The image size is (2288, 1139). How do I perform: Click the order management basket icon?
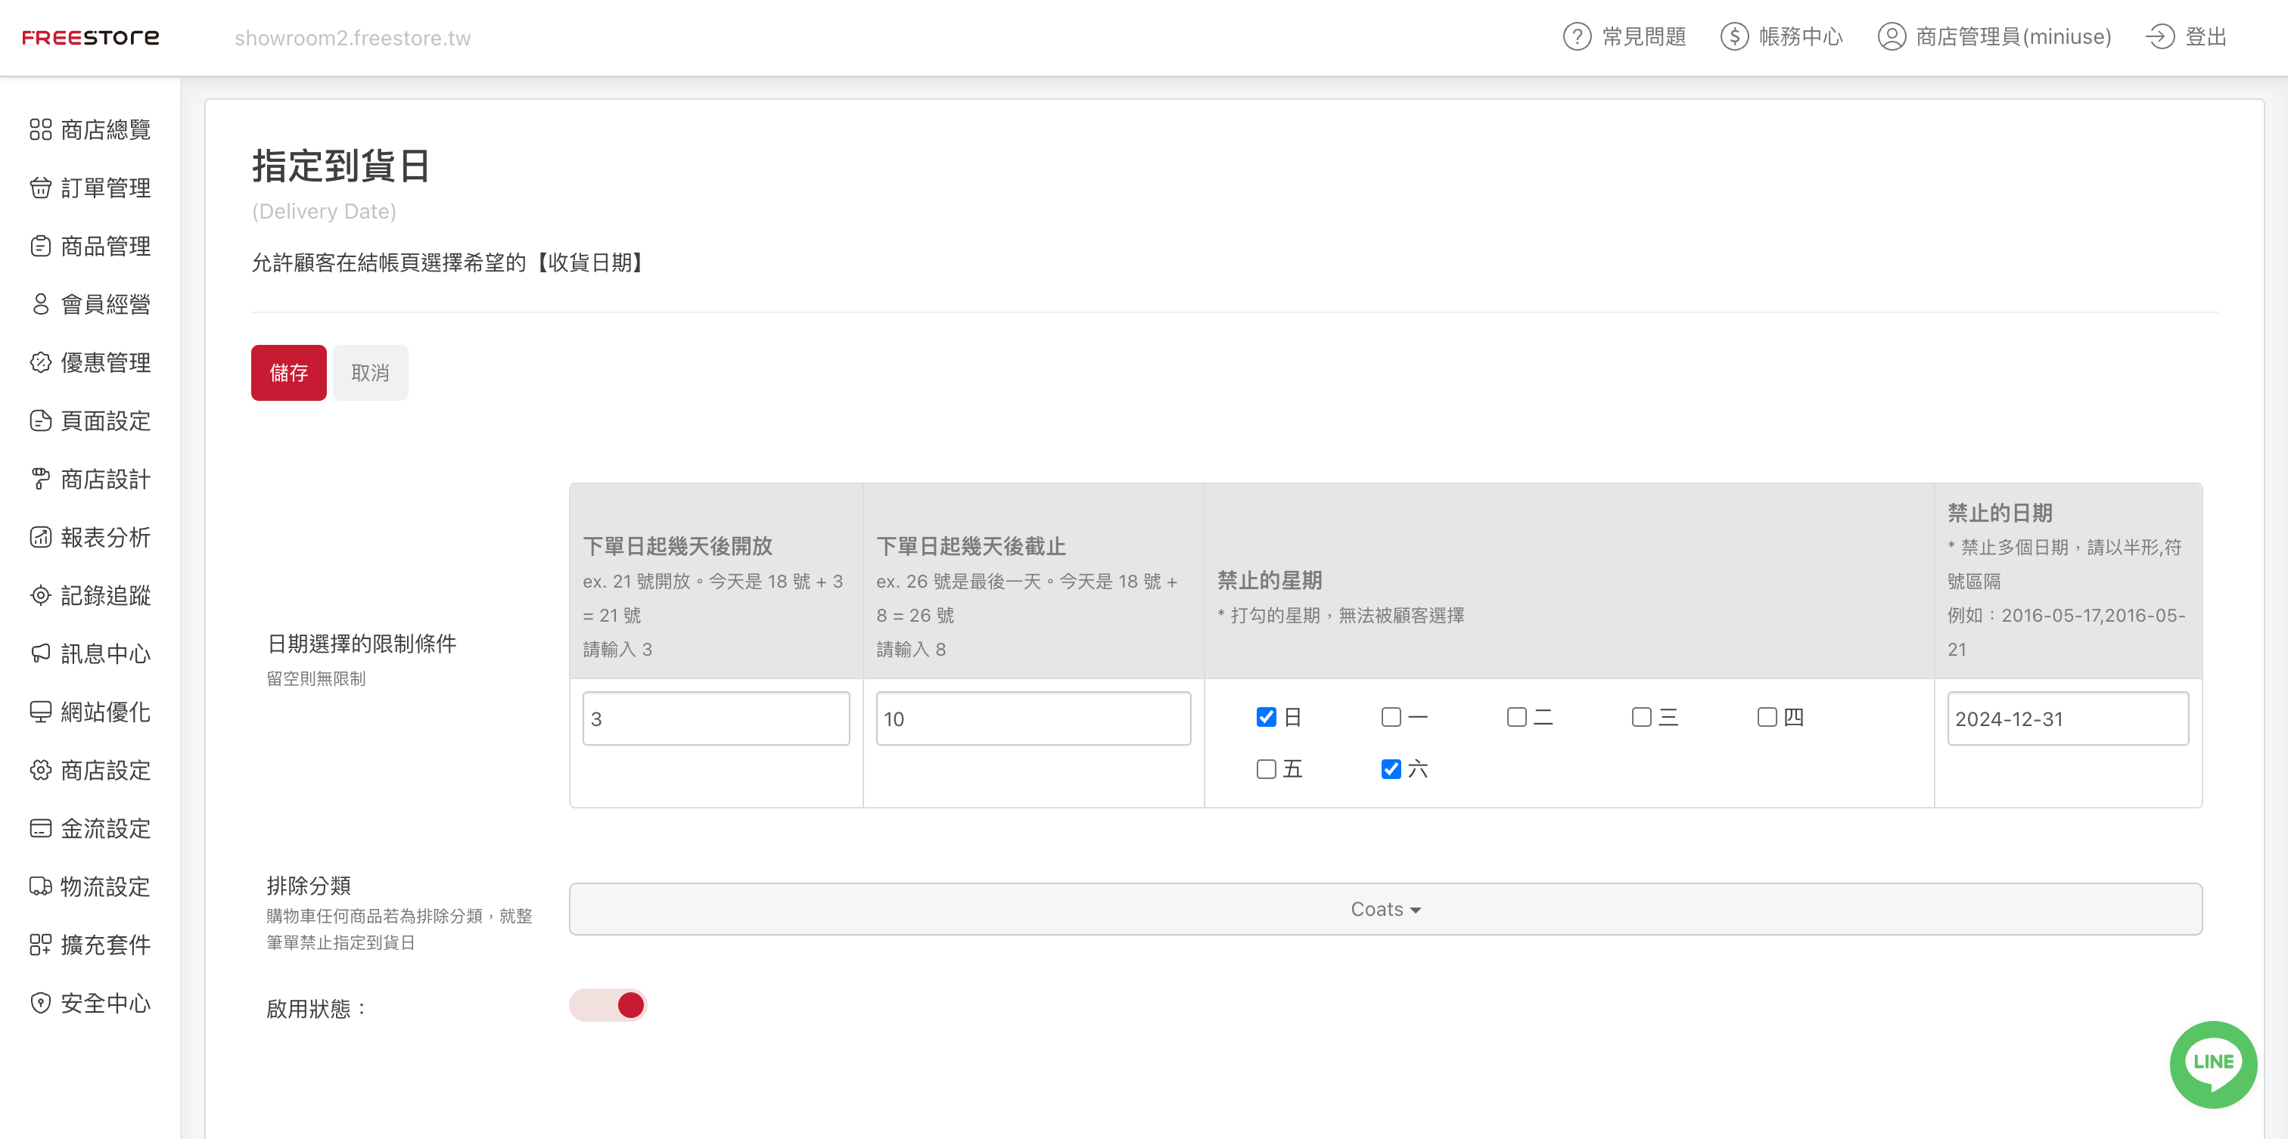(x=40, y=188)
